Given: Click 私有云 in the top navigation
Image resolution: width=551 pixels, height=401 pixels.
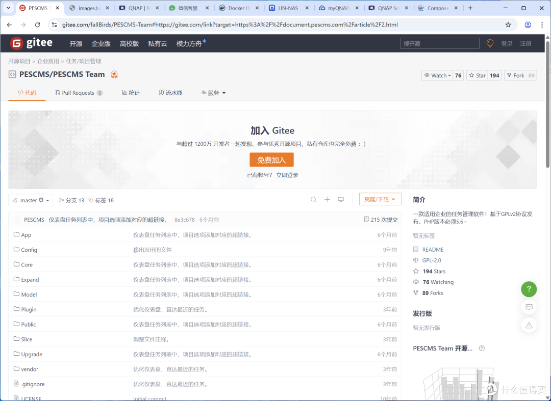Looking at the screenshot, I should (x=158, y=43).
